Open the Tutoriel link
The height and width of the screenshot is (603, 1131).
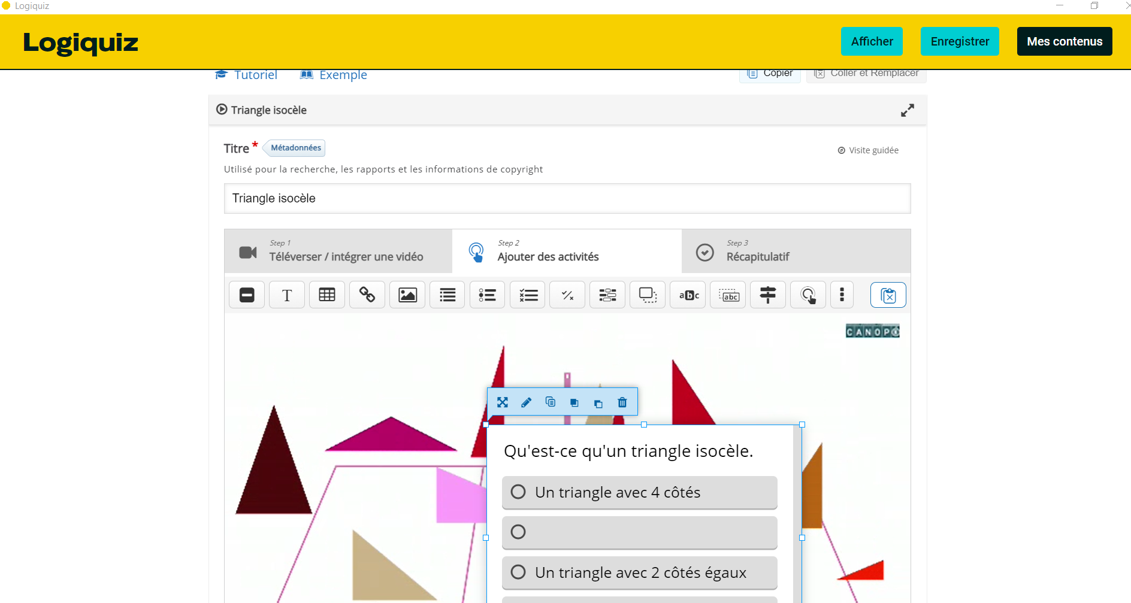[x=246, y=75]
